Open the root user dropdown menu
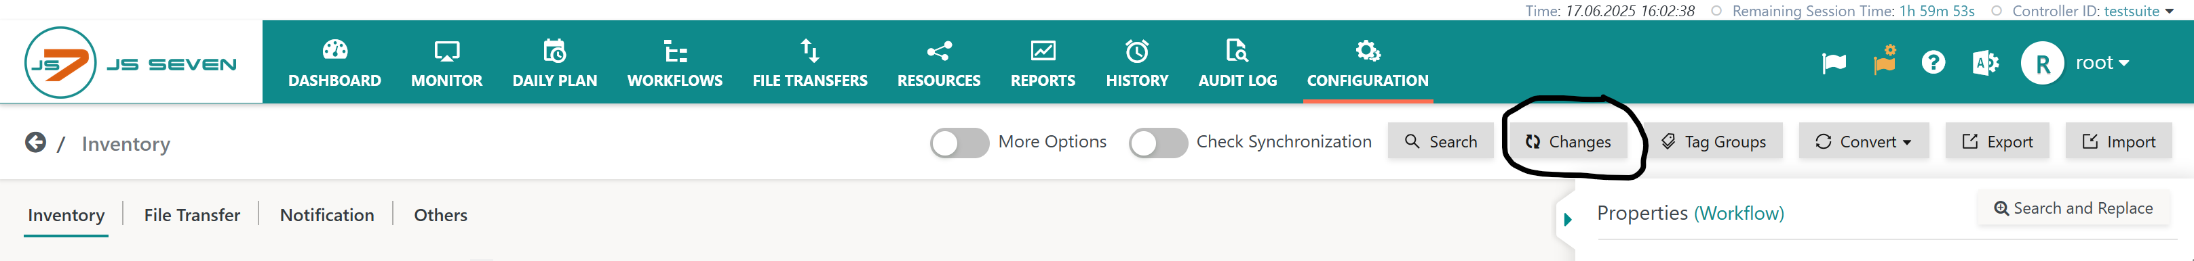Viewport: 2194px width, 261px height. 2102,63
